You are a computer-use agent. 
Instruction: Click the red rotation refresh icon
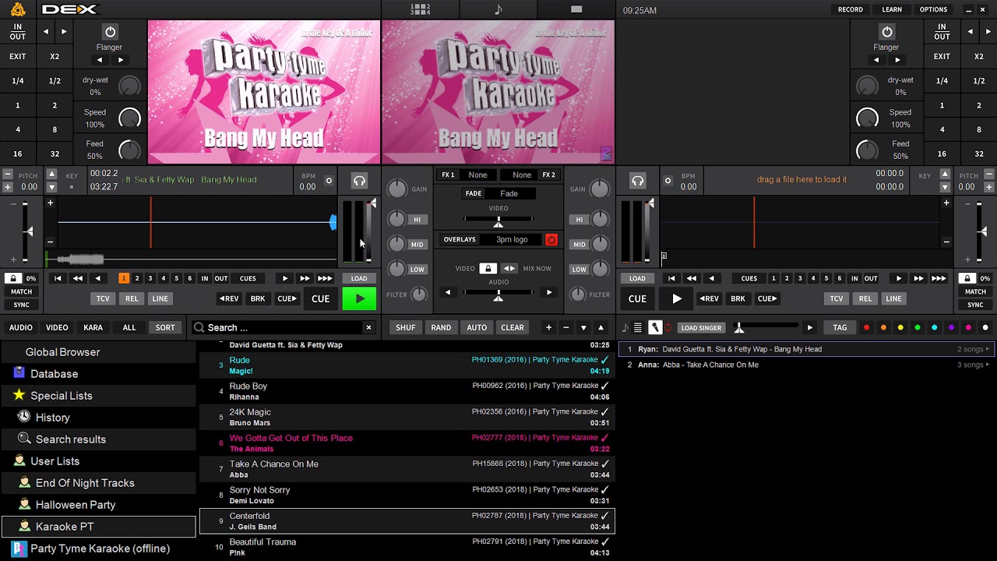pos(668,328)
